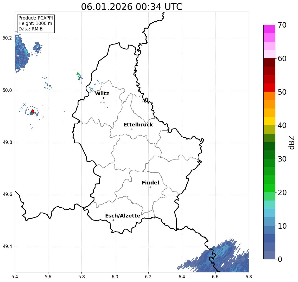Click the Esch/Alzette city label

(123, 216)
